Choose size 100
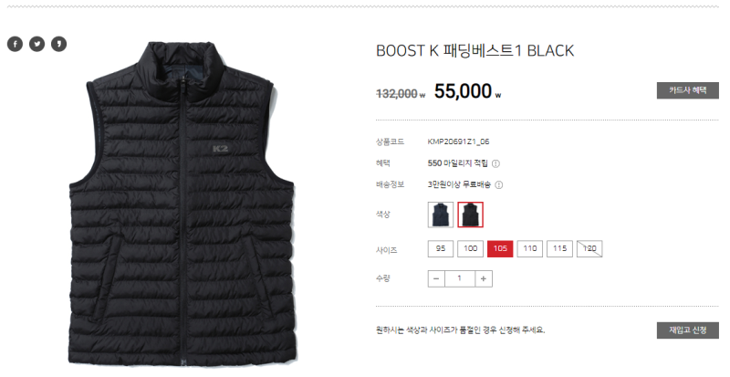Image resolution: width=730 pixels, height=377 pixels. coord(470,248)
